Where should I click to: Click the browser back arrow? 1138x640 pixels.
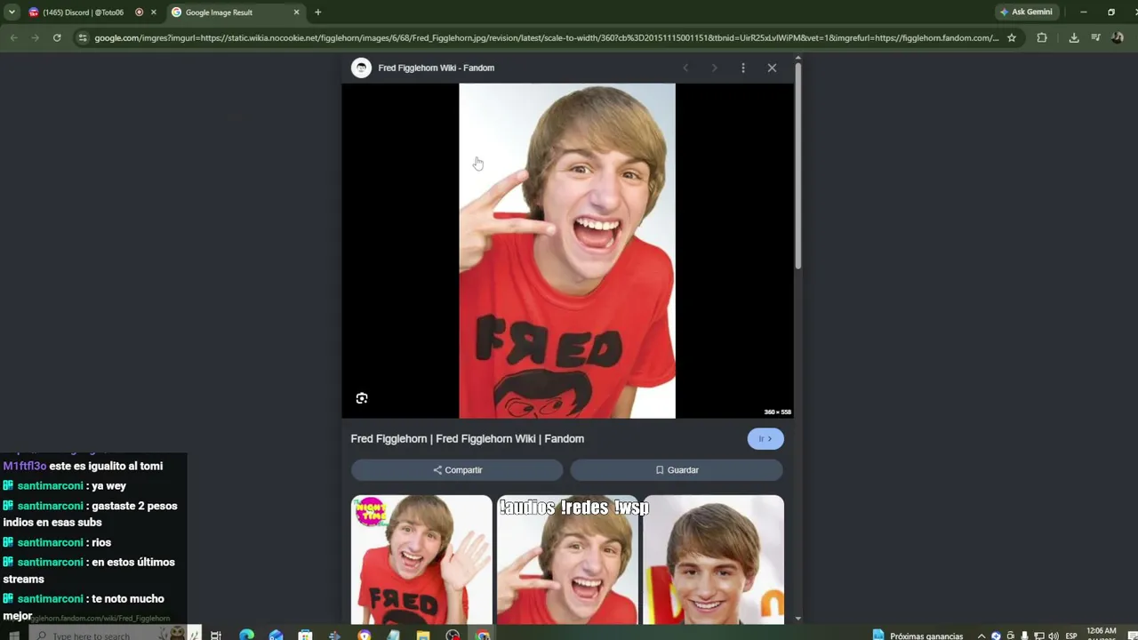13,38
